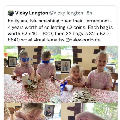Open the @halewoodcofe mention
This screenshot has height=120, width=120.
click(83, 40)
